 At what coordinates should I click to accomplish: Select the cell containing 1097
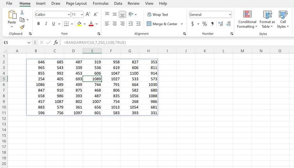coord(73,113)
